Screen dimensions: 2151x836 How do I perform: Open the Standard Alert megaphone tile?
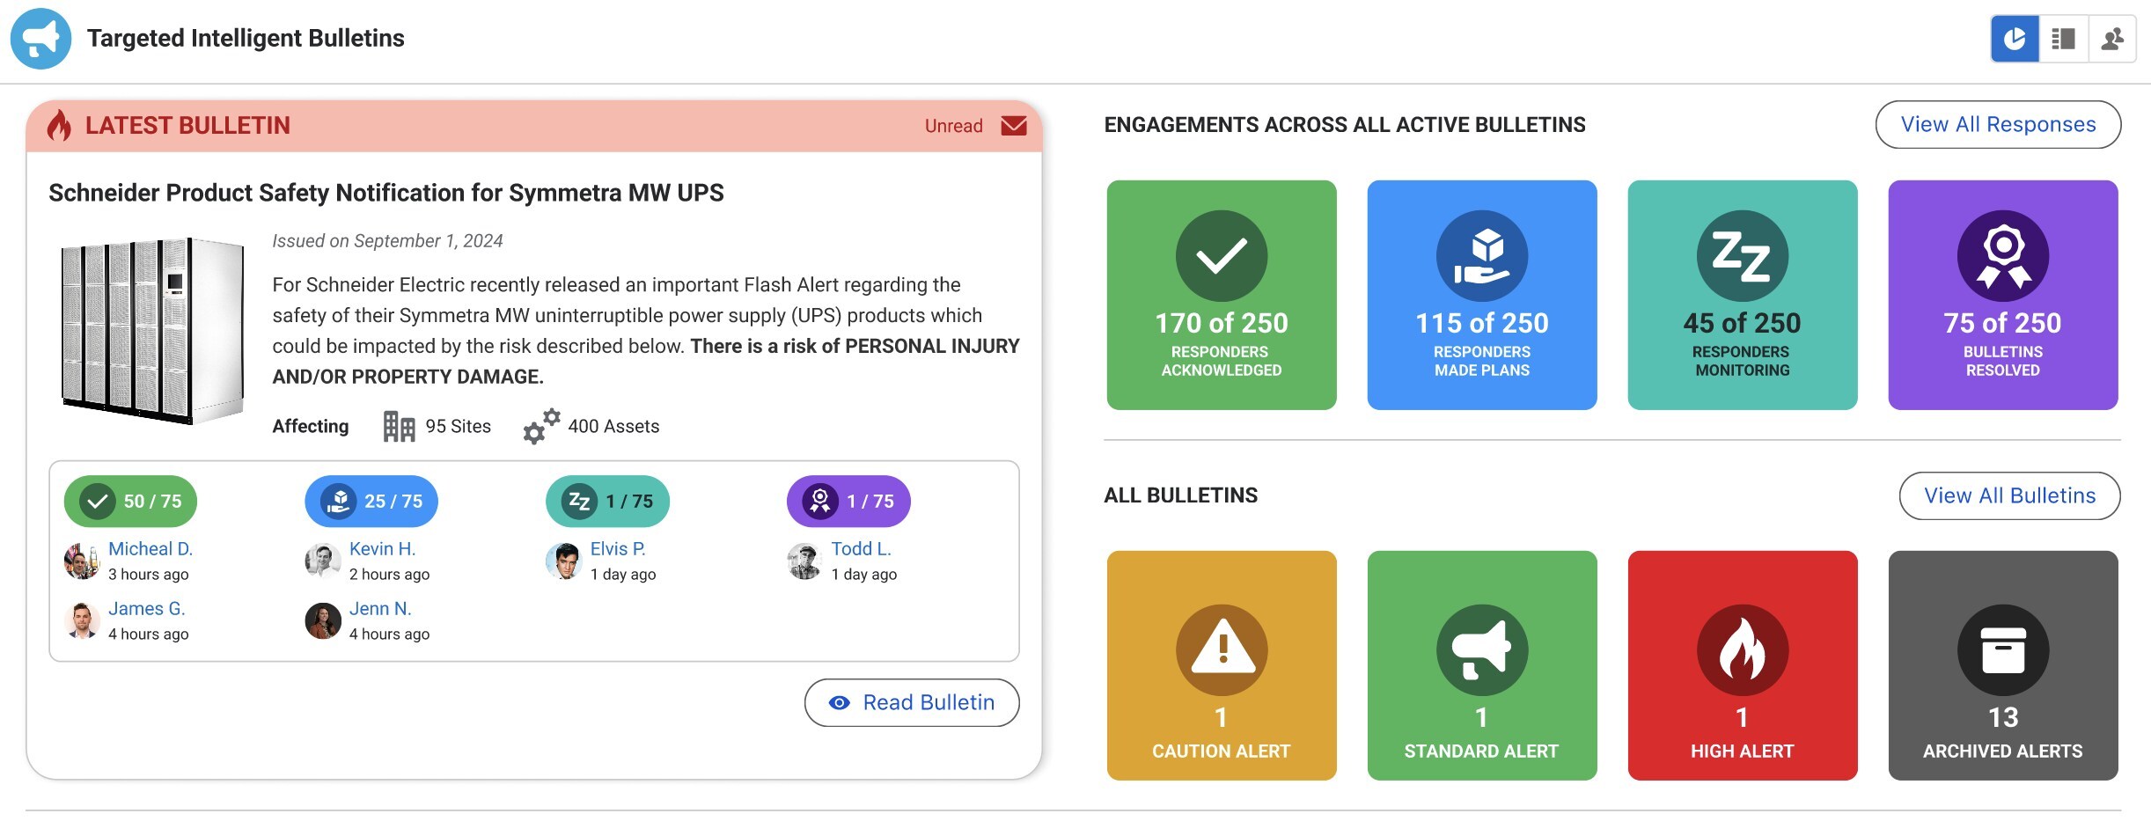(x=1481, y=665)
